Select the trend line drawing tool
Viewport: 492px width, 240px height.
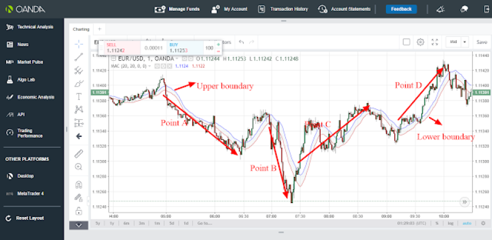[x=79, y=57]
